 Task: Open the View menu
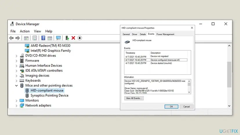37,31
